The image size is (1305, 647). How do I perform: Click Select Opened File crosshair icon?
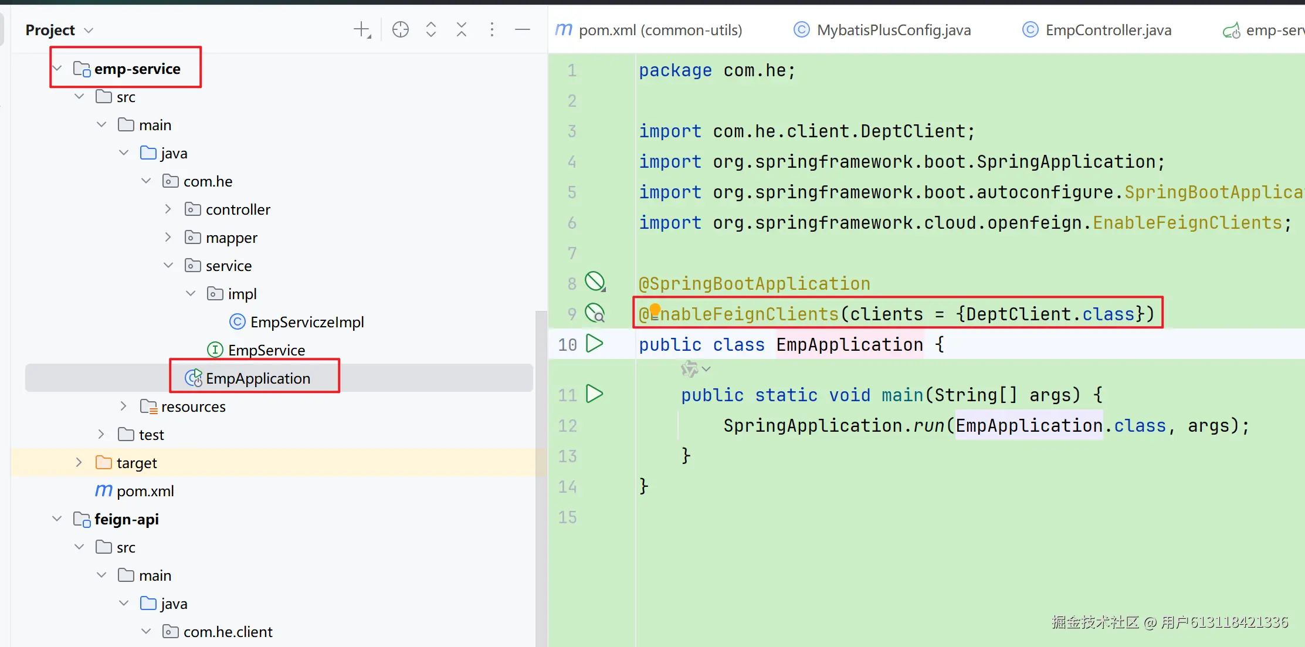pyautogui.click(x=401, y=30)
